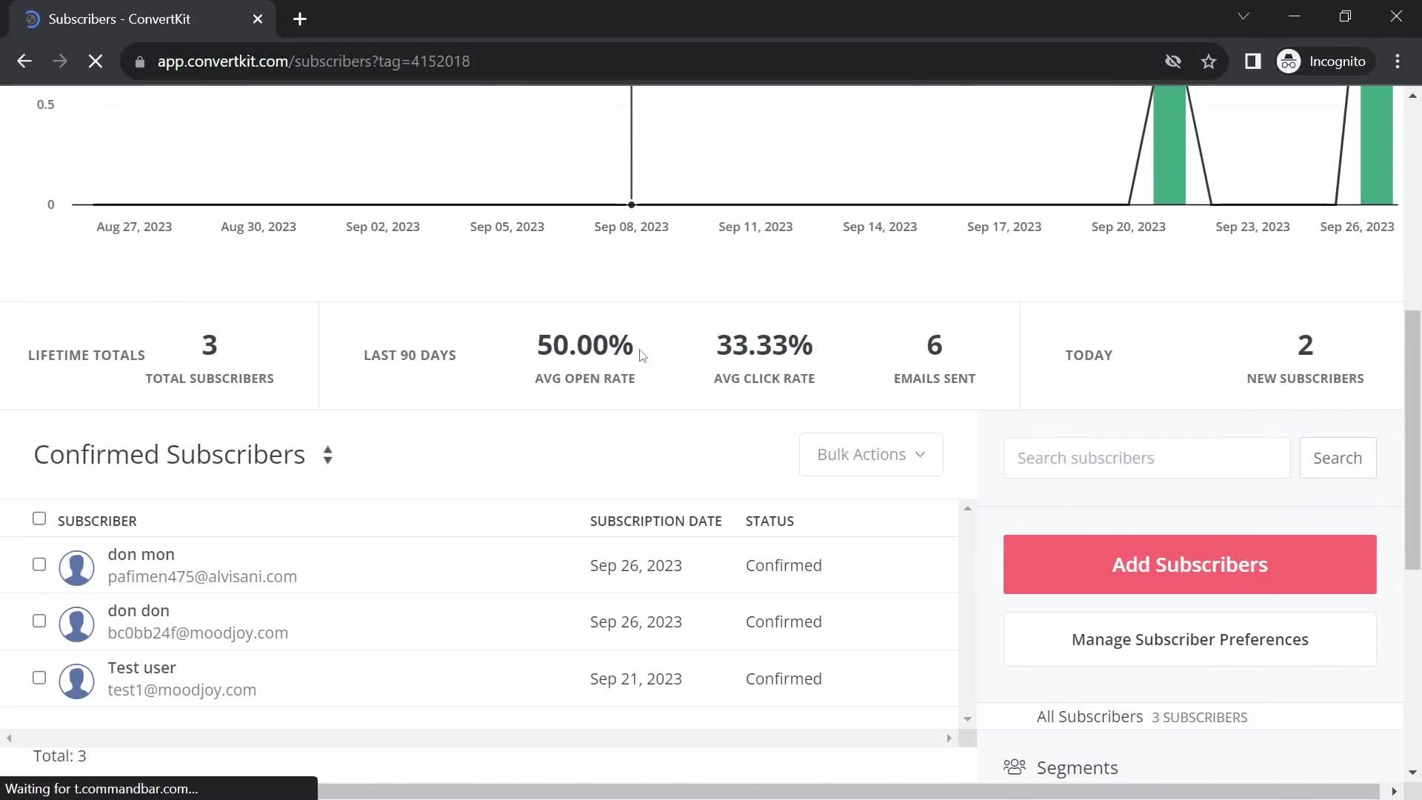Click the incognito mode icon in browser

[x=1291, y=61]
